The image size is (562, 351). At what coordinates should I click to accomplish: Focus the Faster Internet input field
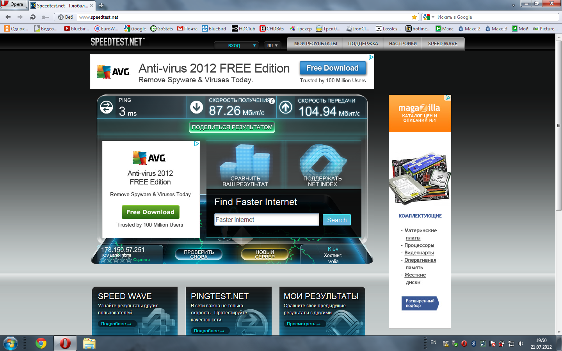pyautogui.click(x=267, y=220)
